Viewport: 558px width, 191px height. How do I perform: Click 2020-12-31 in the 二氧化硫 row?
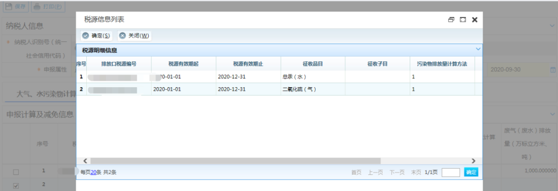(x=232, y=89)
